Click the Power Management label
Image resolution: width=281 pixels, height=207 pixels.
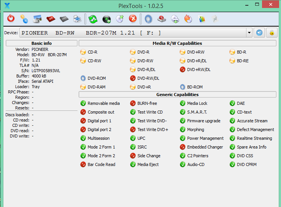pos(205,138)
